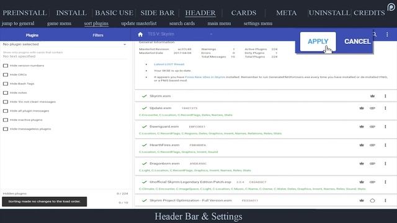Toggle Hide inactive plugins checkbox
Screen dimensions: 397x223
click(6, 120)
